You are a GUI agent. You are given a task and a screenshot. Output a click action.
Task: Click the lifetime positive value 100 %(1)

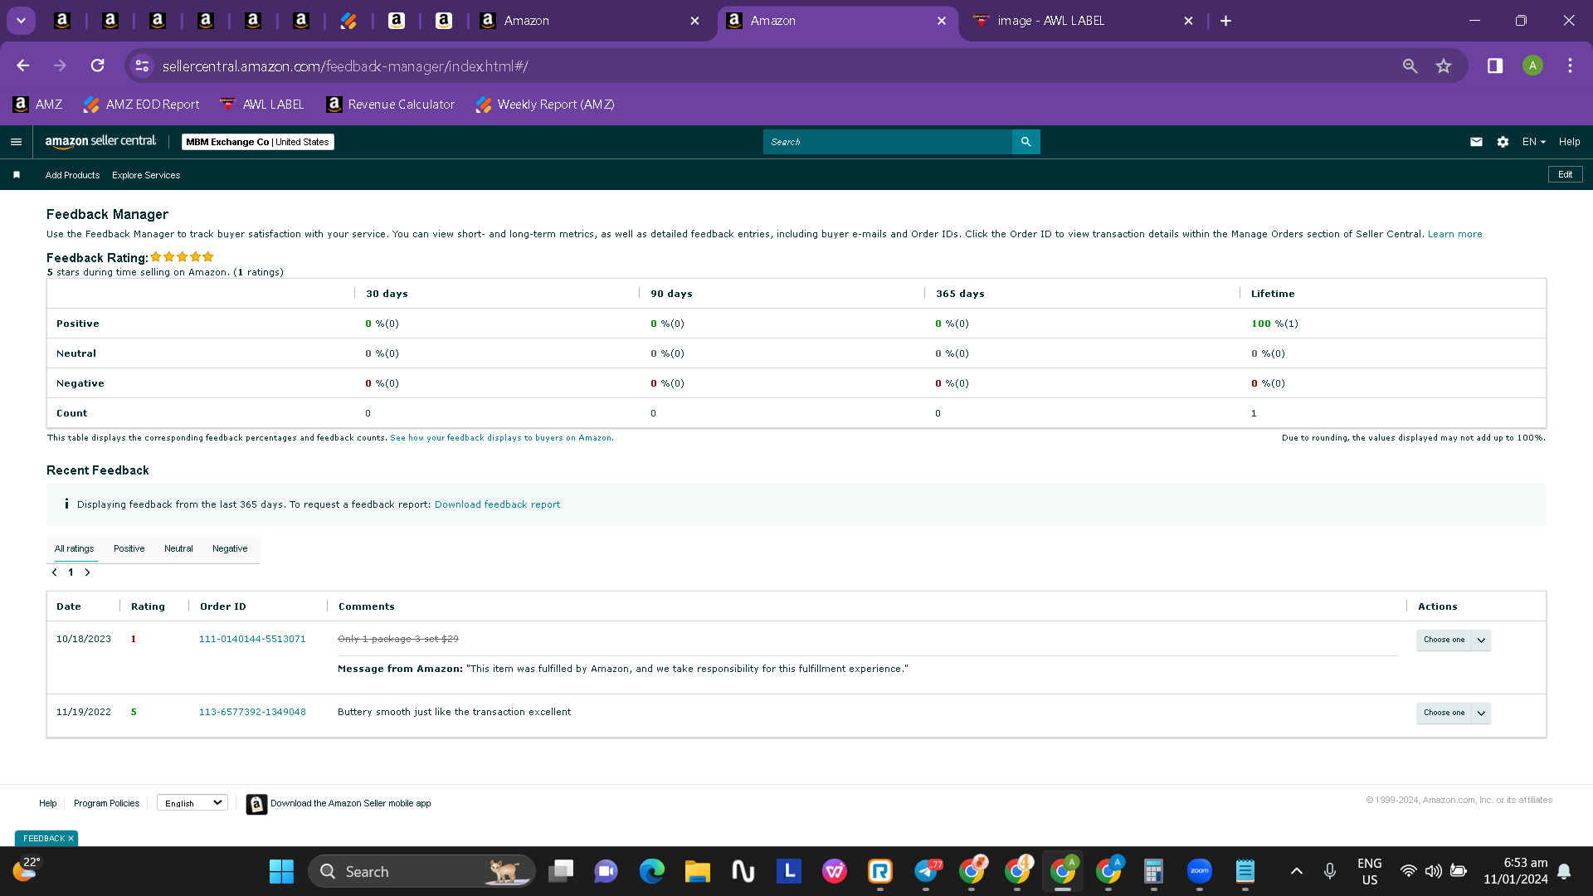click(x=1274, y=324)
